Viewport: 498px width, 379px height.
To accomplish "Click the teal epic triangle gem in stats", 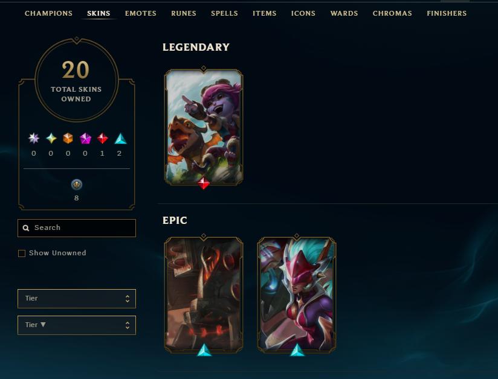I will click(x=120, y=139).
